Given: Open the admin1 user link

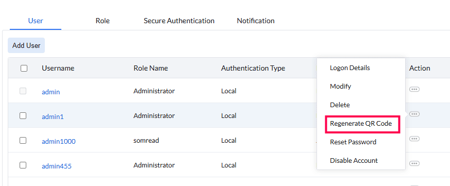Looking at the screenshot, I should click(53, 117).
